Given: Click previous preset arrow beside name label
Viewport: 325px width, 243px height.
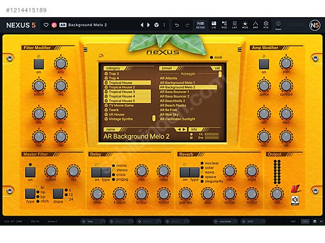Looking at the screenshot, I should 179,129.
